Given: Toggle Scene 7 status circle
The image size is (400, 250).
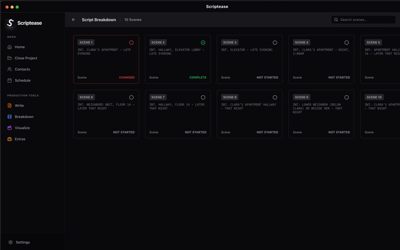Looking at the screenshot, I should 203,97.
